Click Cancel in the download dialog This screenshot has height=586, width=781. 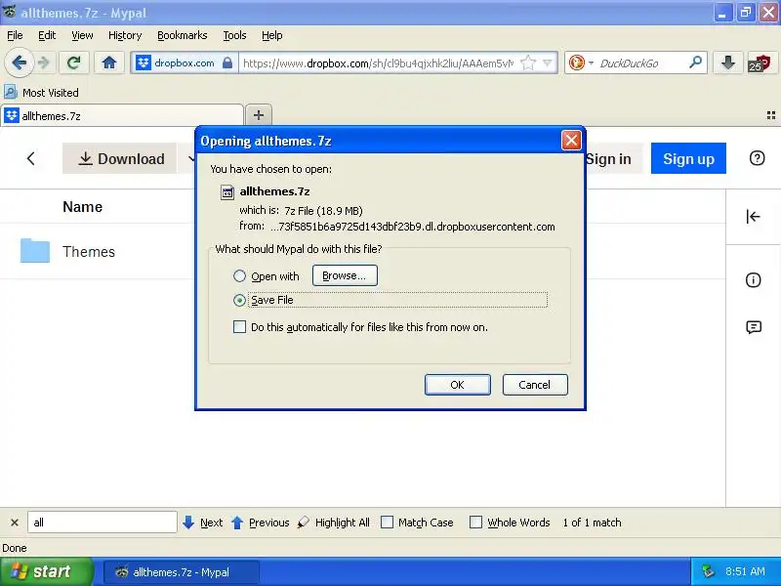pos(535,385)
